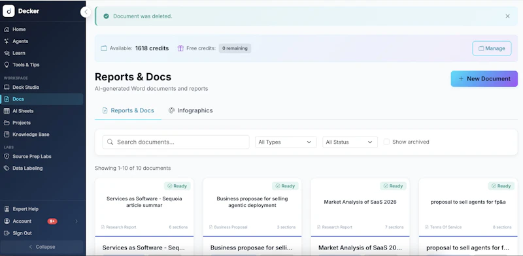The height and width of the screenshot is (256, 523).
Task: Click the Business Proposal type label
Action: coord(231,227)
